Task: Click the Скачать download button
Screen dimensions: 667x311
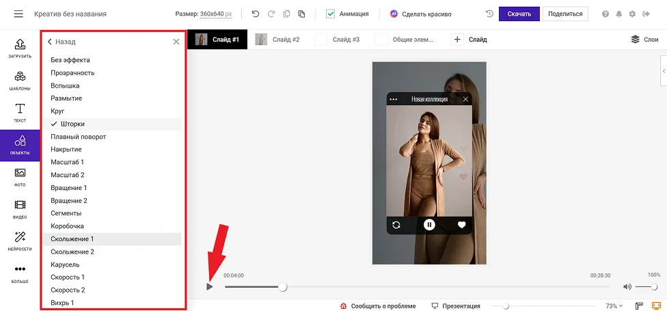Action: pos(519,14)
